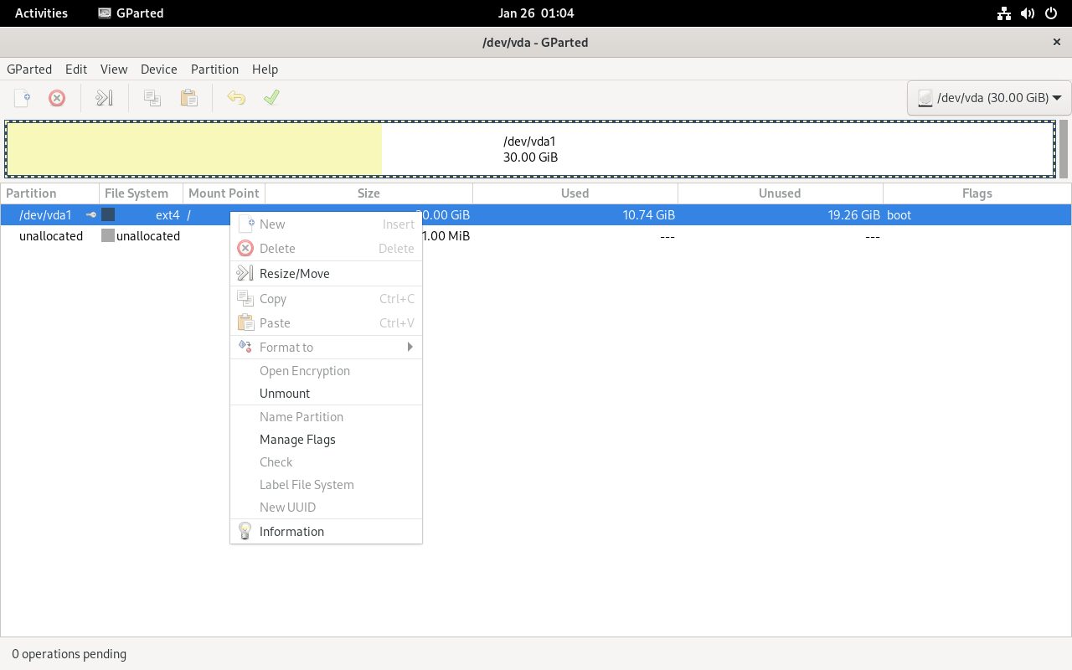Click the New partition toolbar icon
Viewport: 1072px width, 670px height.
coord(23,98)
